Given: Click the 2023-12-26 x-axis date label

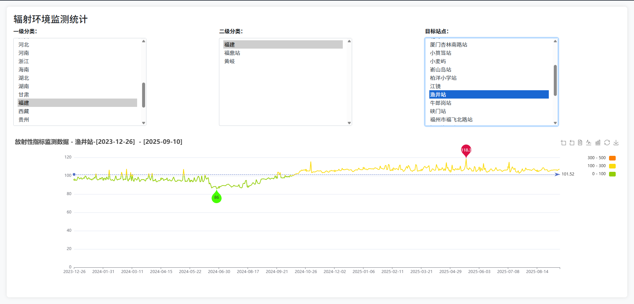Looking at the screenshot, I should tap(75, 272).
